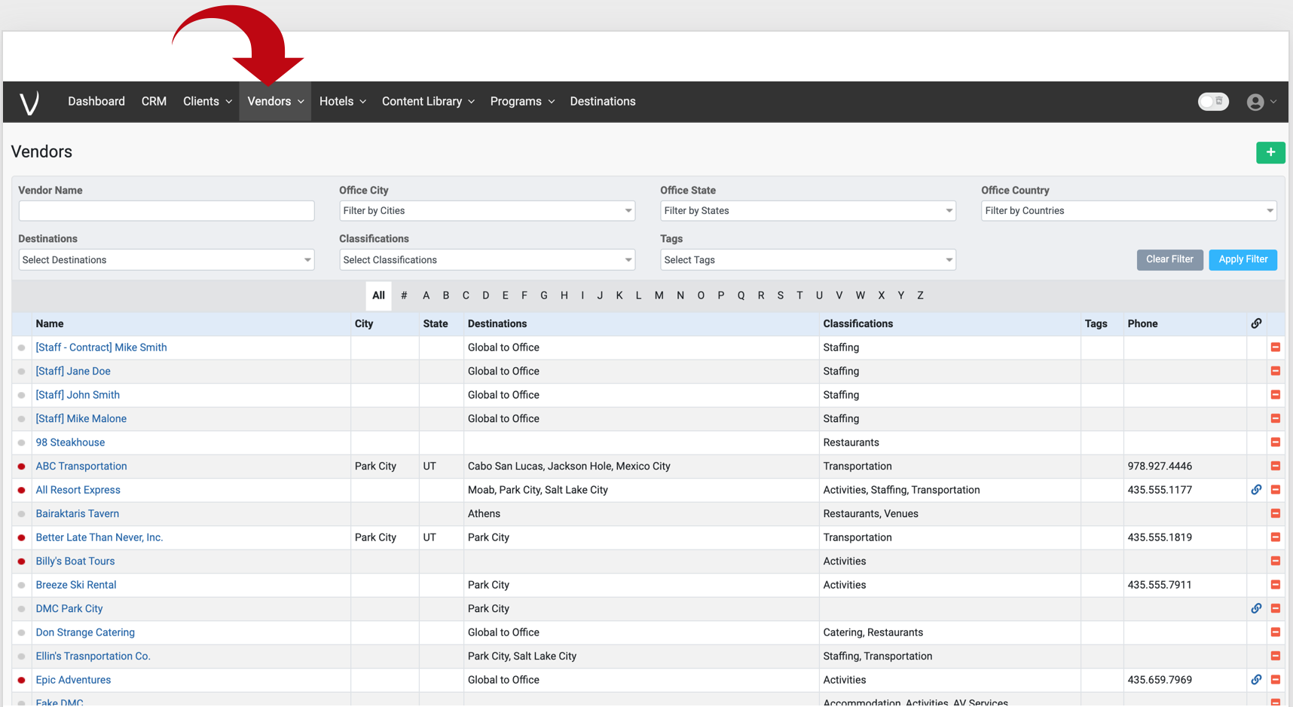
Task: Click red minus icon for [Staff] John Smith
Action: (1276, 395)
